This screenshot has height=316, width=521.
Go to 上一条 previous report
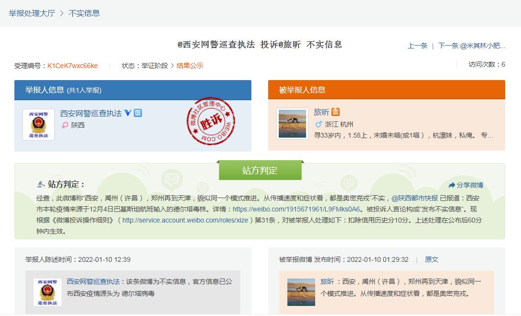pos(417,46)
